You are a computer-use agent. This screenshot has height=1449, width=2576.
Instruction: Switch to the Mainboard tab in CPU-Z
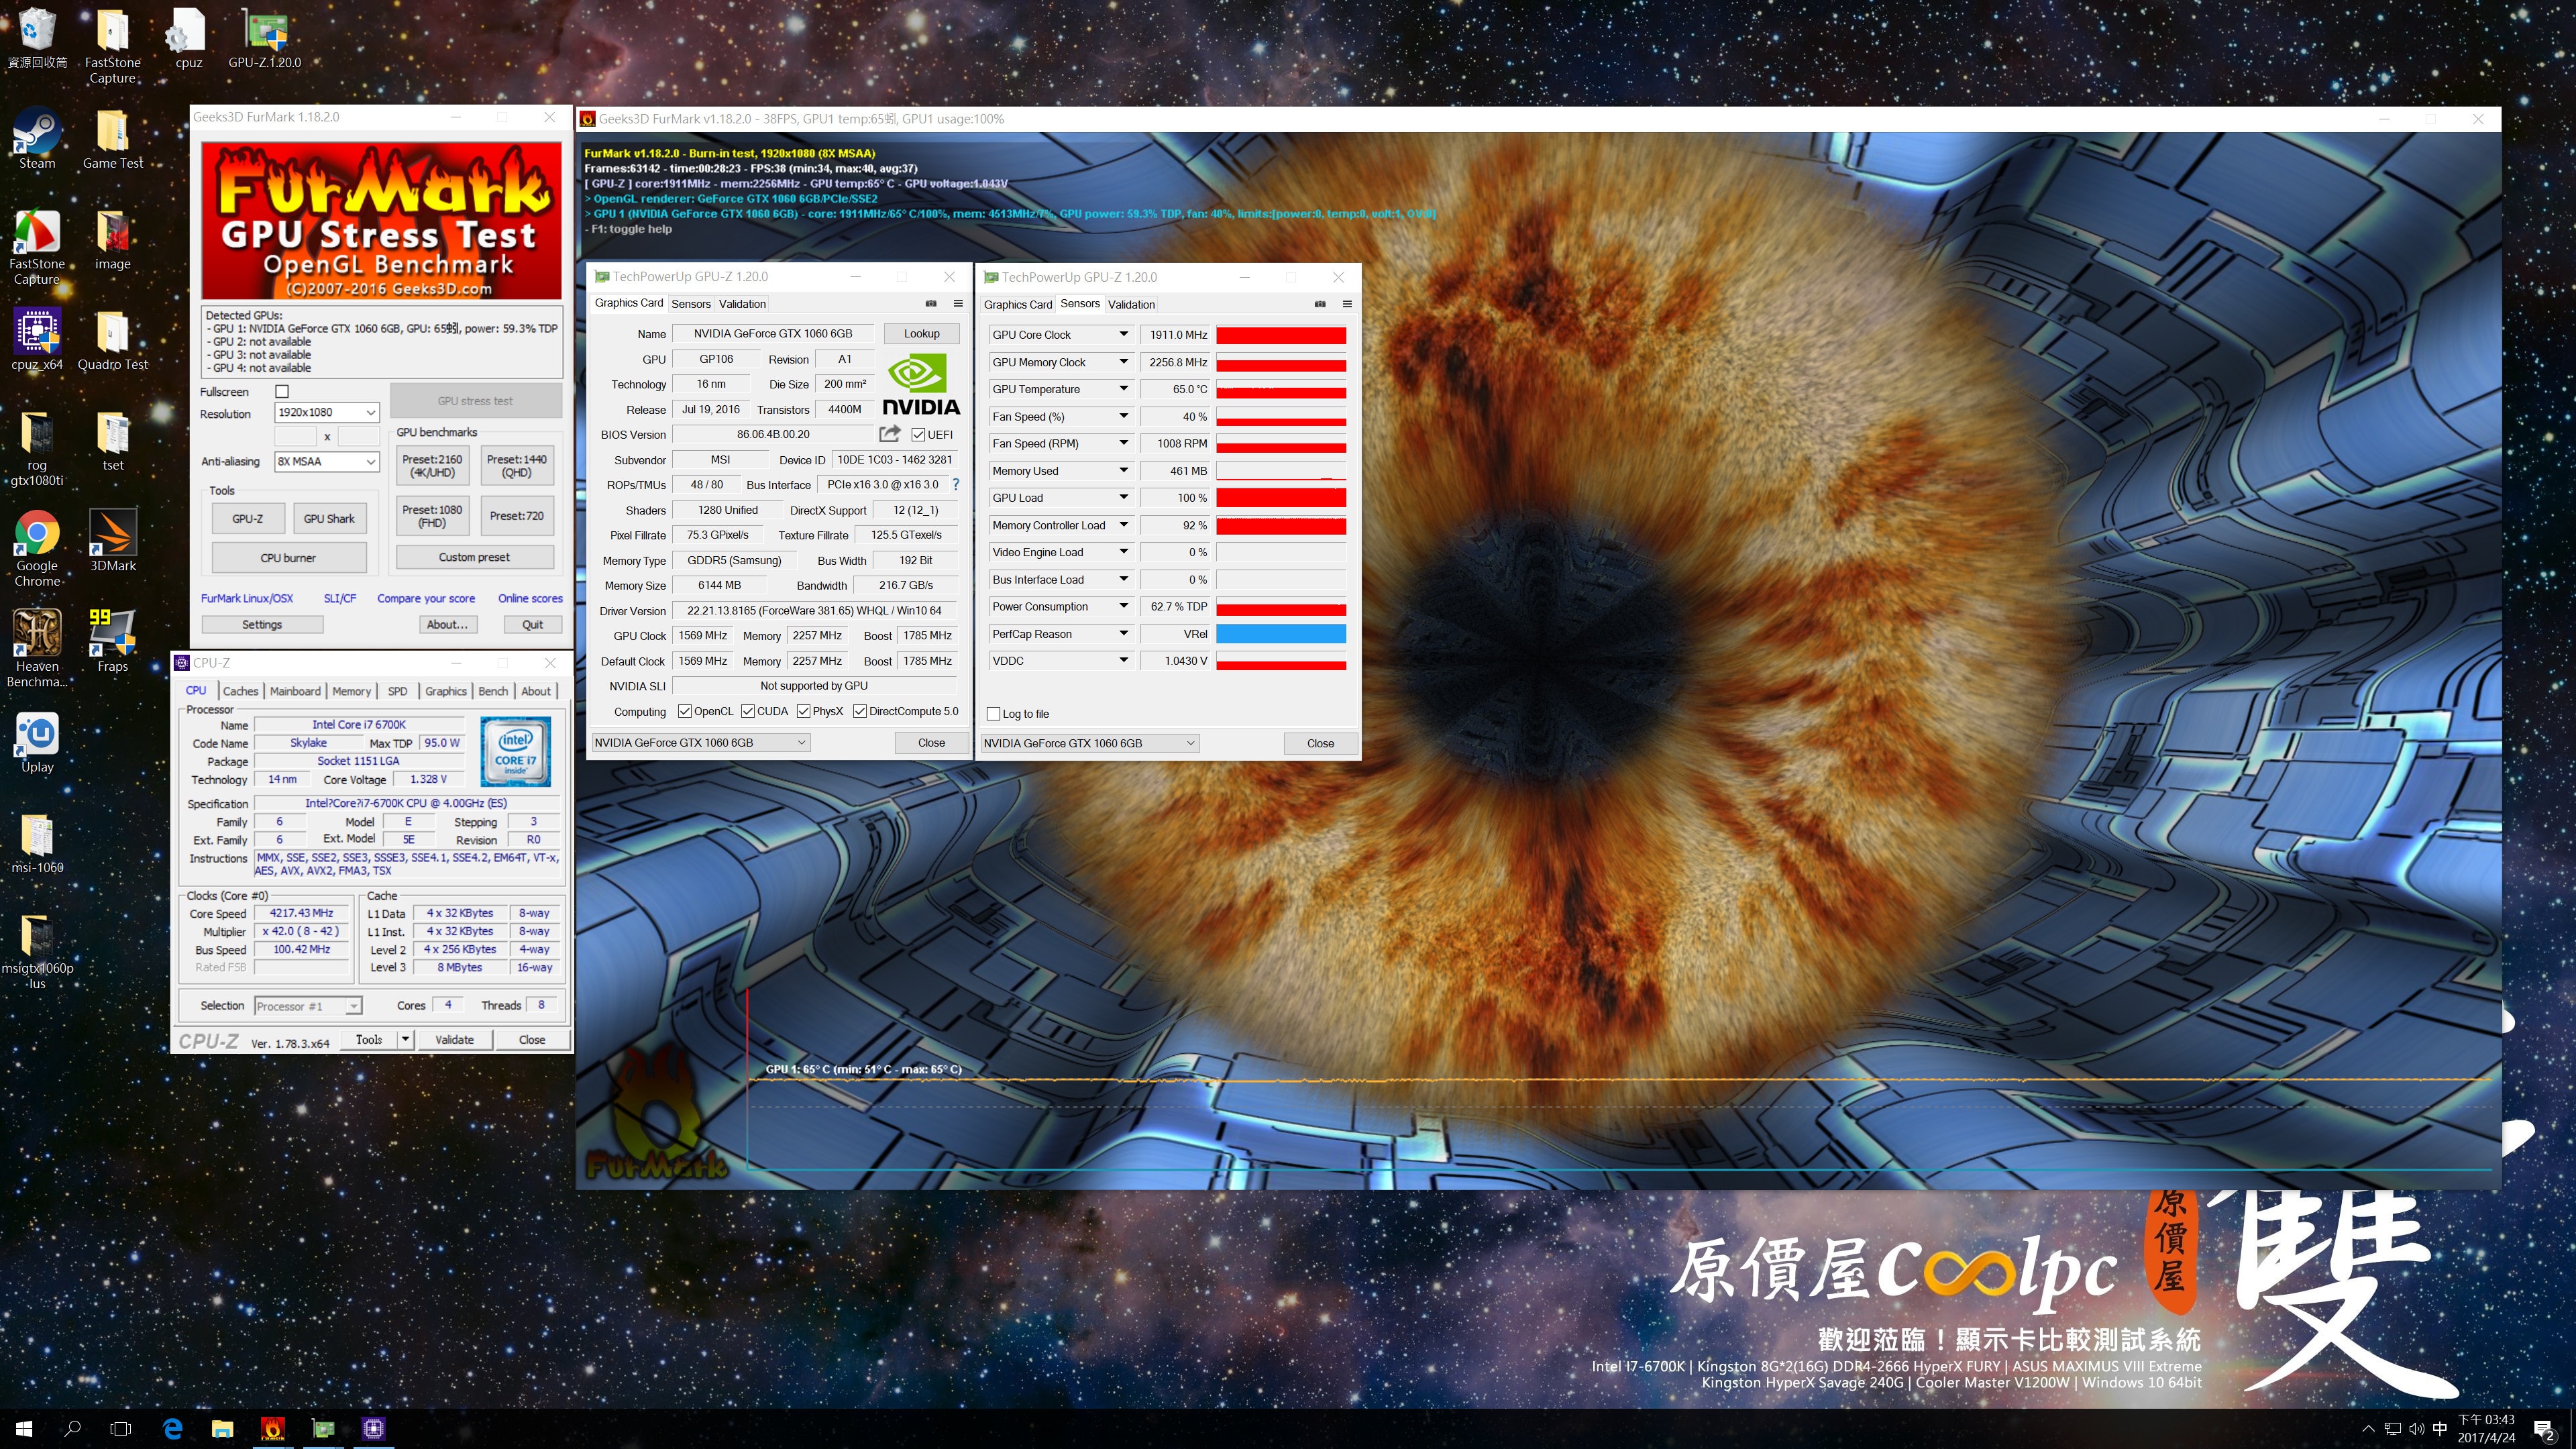point(295,691)
